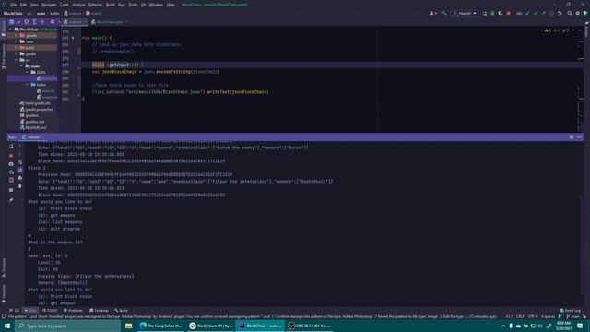Click the red stop icon in top toolbar
Screen dimensions: 590x332
coord(509,13)
